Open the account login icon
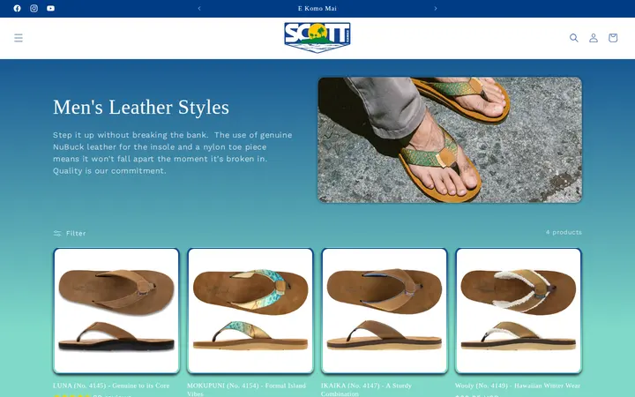 click(594, 38)
